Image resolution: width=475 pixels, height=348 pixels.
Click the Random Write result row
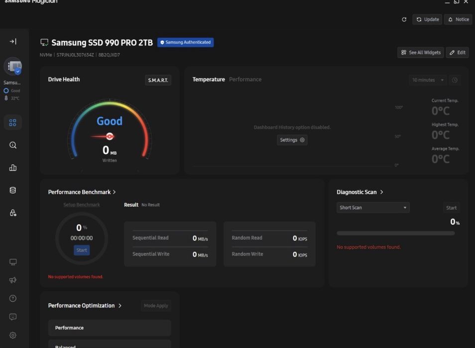(269, 254)
